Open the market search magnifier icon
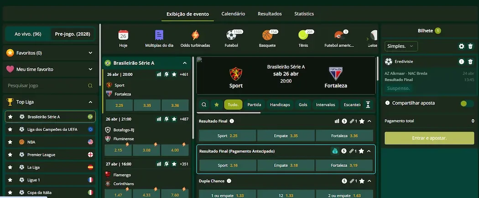479x198 pixels. pos(204,104)
